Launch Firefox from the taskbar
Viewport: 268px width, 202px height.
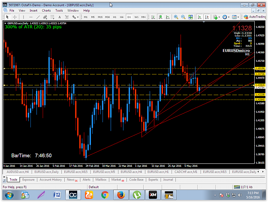pos(121,195)
